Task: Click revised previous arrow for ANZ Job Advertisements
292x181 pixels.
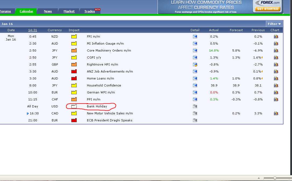Action: click(x=262, y=71)
